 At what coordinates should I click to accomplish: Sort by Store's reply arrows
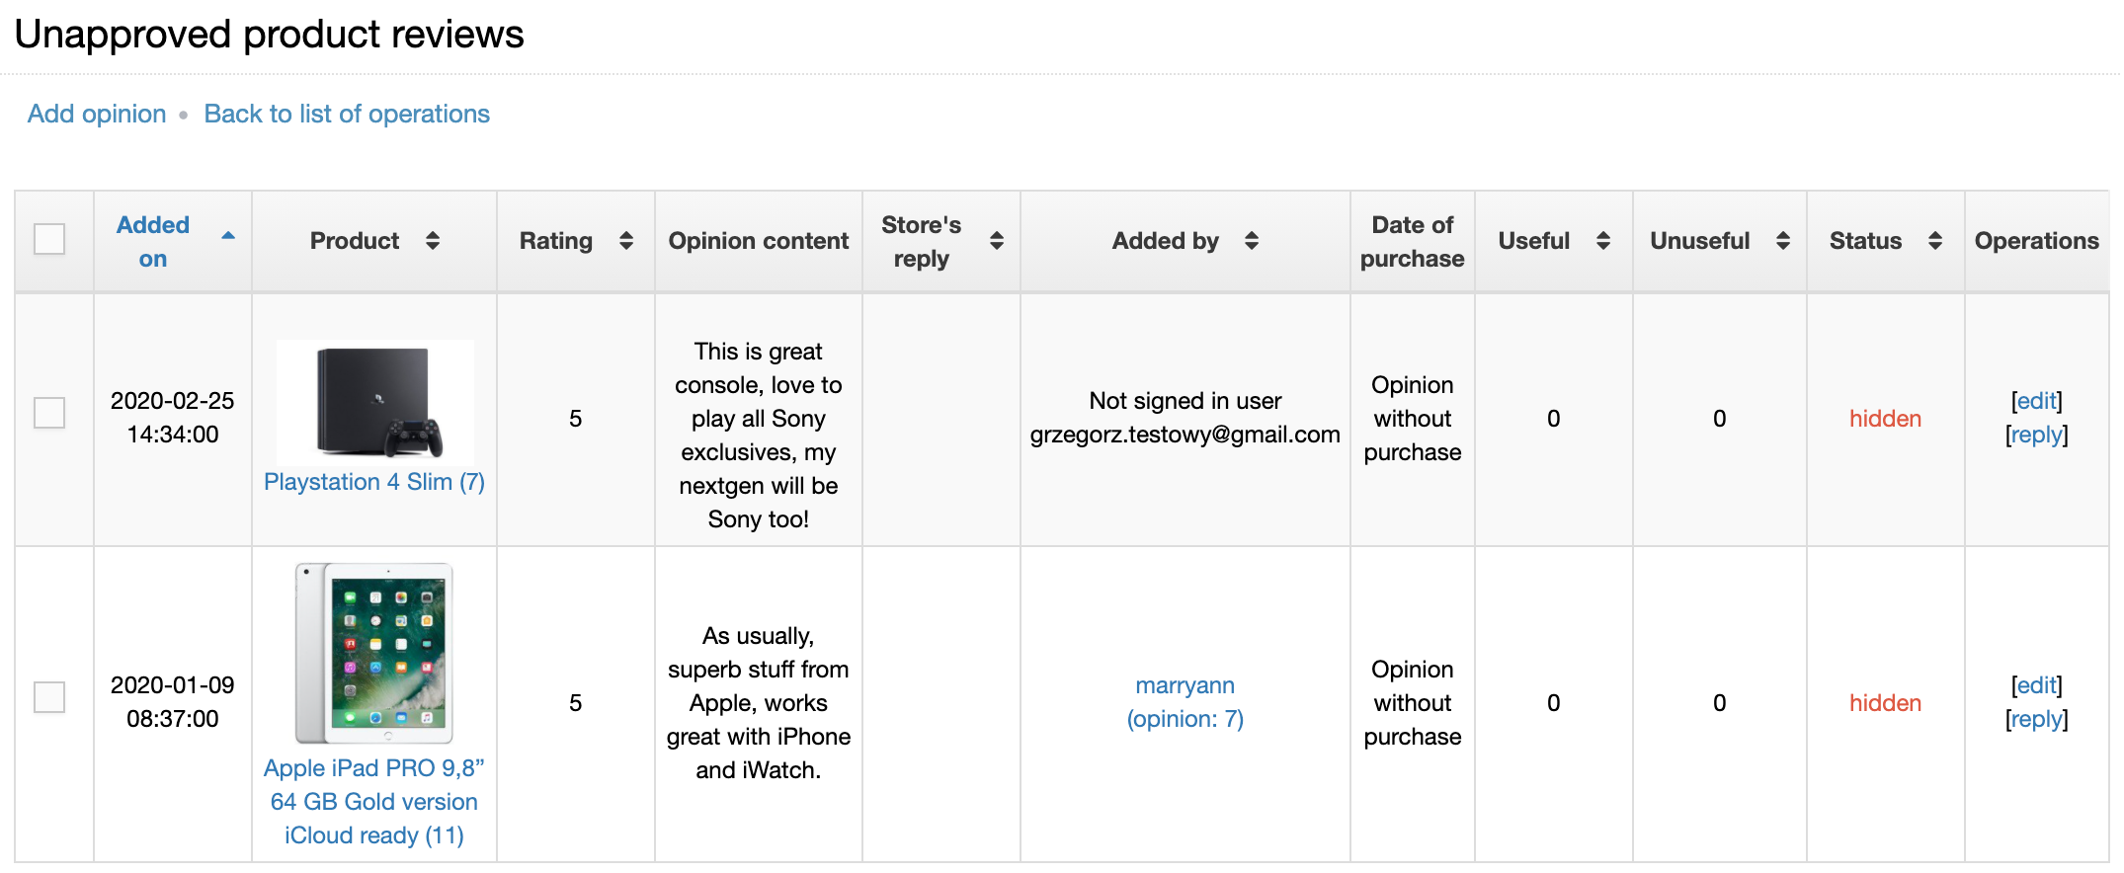point(997,241)
